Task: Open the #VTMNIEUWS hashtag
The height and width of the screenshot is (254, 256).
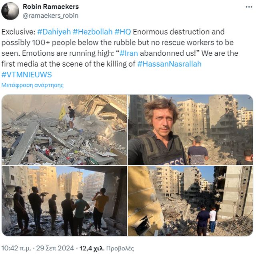Action: click(27, 75)
